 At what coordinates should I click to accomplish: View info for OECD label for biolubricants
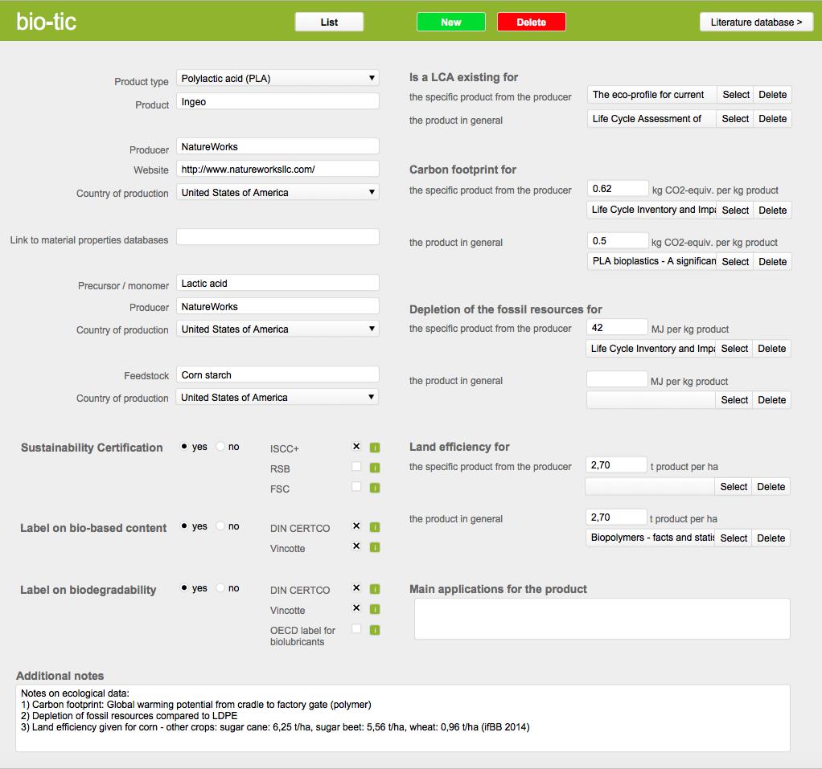click(375, 630)
